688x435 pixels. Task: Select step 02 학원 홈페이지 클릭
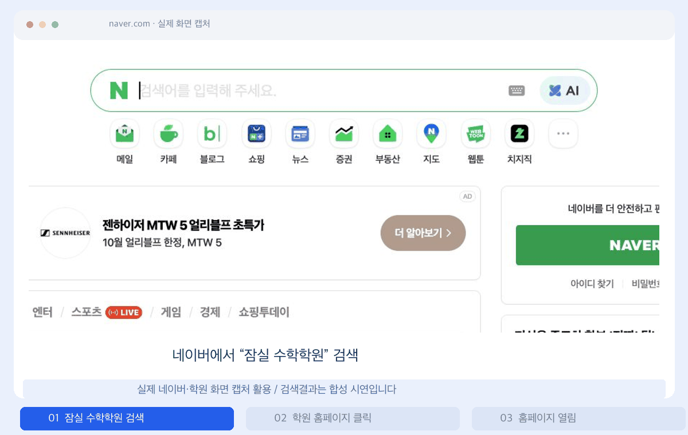(x=353, y=418)
